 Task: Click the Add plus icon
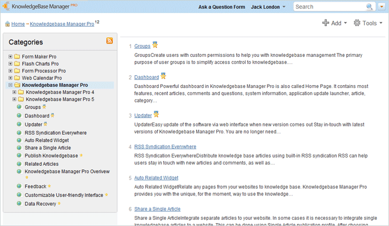[x=326, y=23]
